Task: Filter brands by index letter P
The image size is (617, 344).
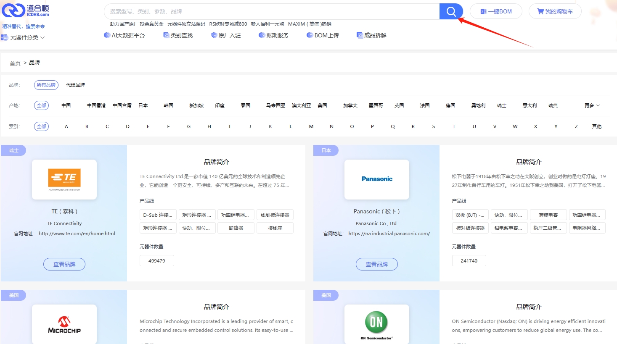Action: (372, 126)
